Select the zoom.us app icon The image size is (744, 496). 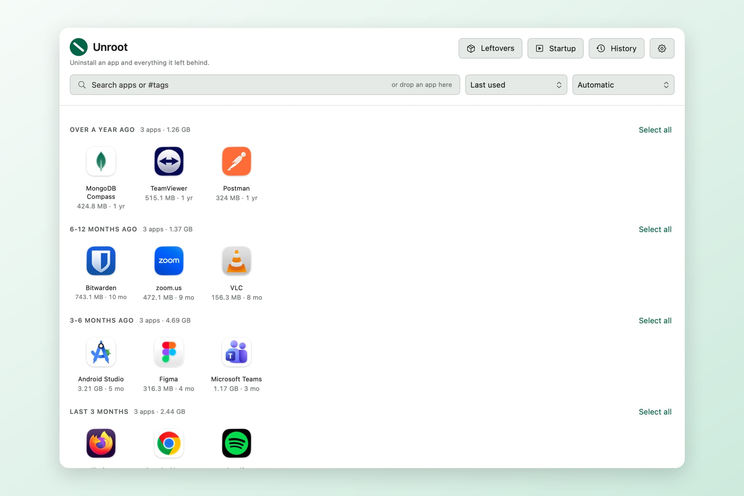[169, 261]
